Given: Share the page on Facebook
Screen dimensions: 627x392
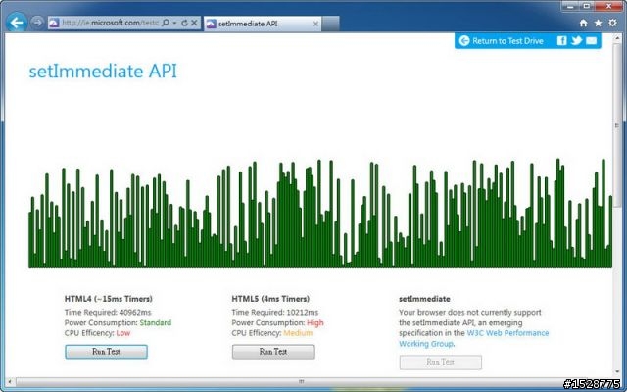Looking at the screenshot, I should point(561,41).
